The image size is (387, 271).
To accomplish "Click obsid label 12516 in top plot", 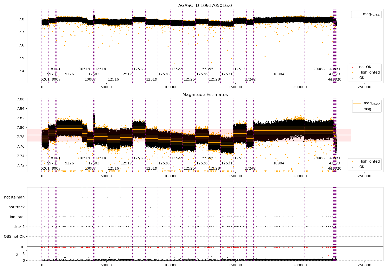I will tap(114, 79).
